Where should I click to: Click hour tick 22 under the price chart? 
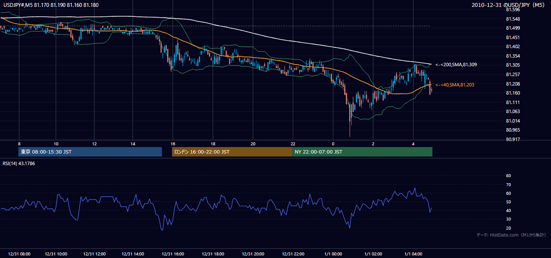click(293, 144)
